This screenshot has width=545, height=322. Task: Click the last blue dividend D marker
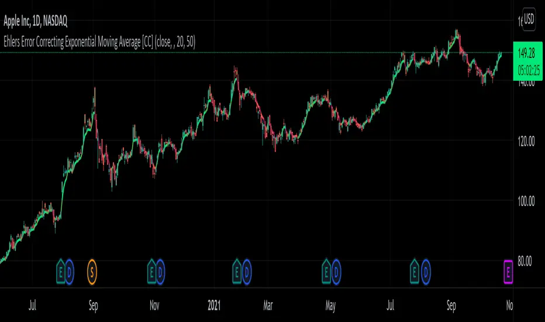pyautogui.click(x=426, y=272)
